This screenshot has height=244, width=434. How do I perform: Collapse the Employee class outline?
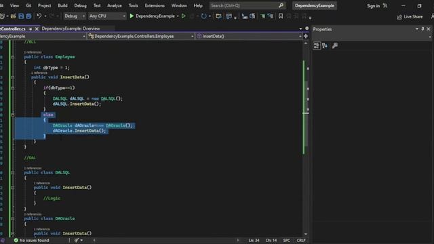click(x=13, y=57)
